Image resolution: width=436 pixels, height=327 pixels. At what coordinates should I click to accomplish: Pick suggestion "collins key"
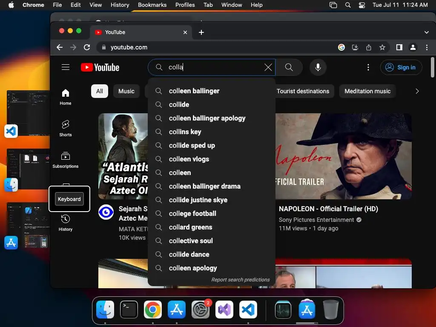pos(212,132)
